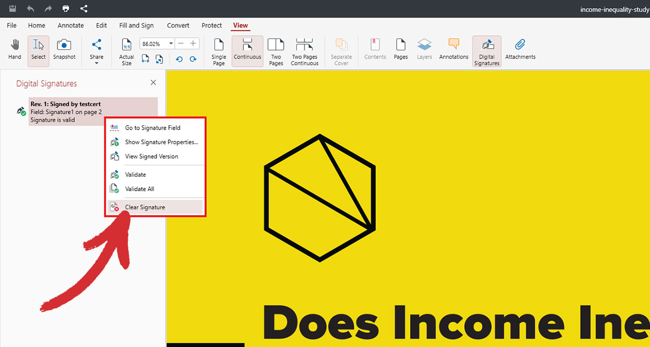Open the Attachments panel
This screenshot has width=650, height=347.
point(520,50)
